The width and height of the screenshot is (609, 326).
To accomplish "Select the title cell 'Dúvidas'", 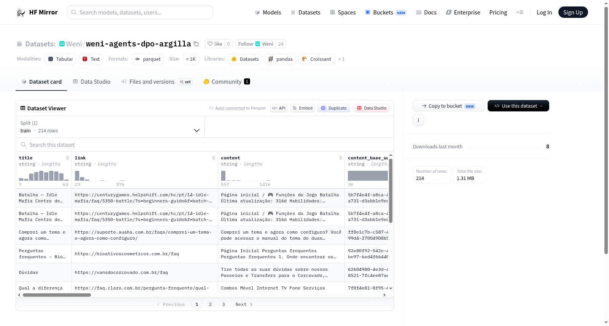I will (44, 272).
